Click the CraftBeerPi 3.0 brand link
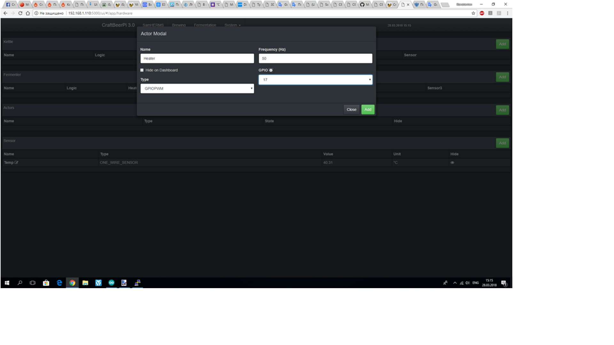Image resolution: width=614 pixels, height=345 pixels. [118, 25]
